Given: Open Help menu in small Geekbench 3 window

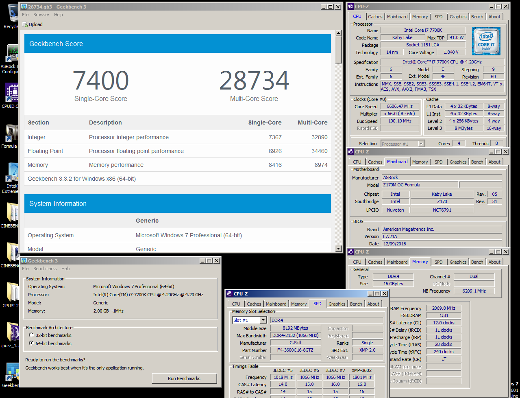Looking at the screenshot, I should pos(66,269).
